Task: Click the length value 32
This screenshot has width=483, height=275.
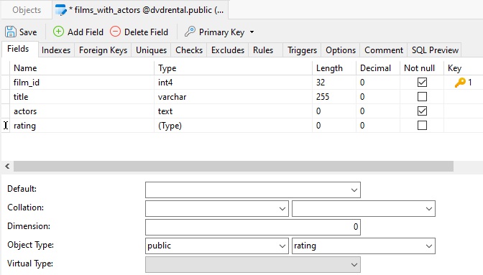Action: click(321, 83)
